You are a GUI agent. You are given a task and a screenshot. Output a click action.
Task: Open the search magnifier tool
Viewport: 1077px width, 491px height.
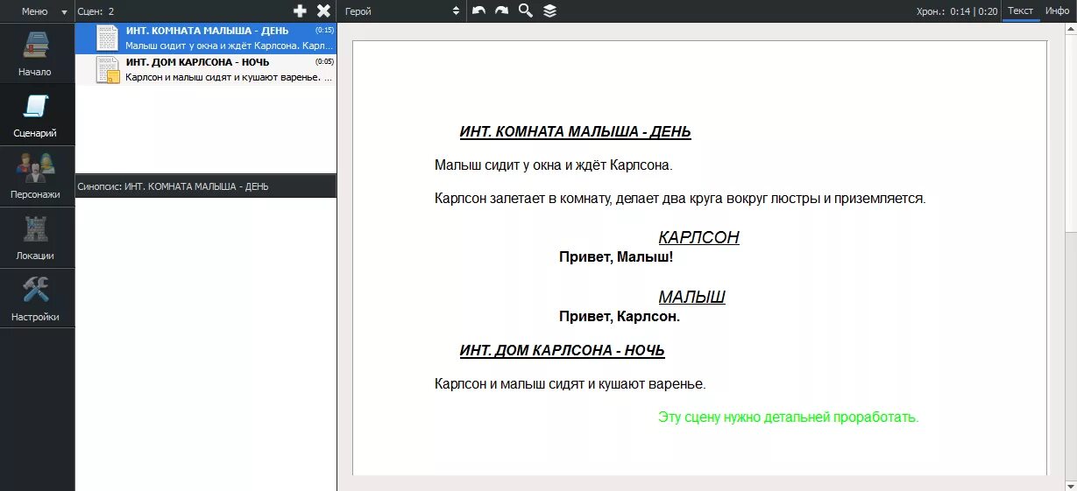pos(525,11)
